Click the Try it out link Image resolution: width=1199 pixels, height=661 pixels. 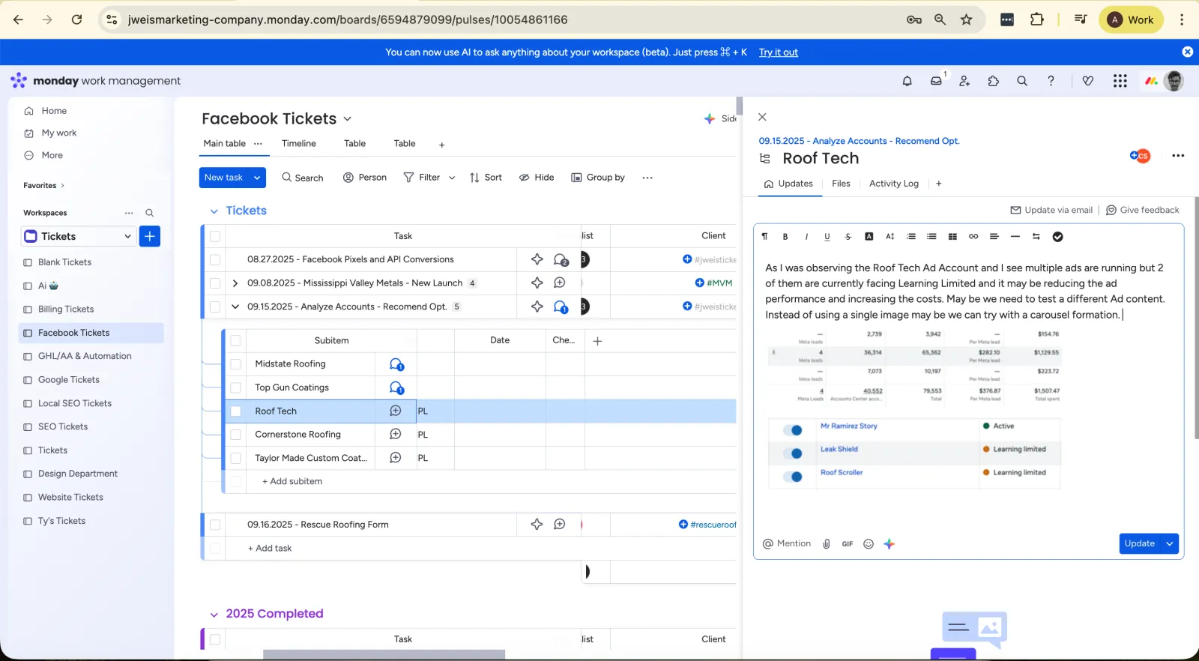pyautogui.click(x=778, y=52)
